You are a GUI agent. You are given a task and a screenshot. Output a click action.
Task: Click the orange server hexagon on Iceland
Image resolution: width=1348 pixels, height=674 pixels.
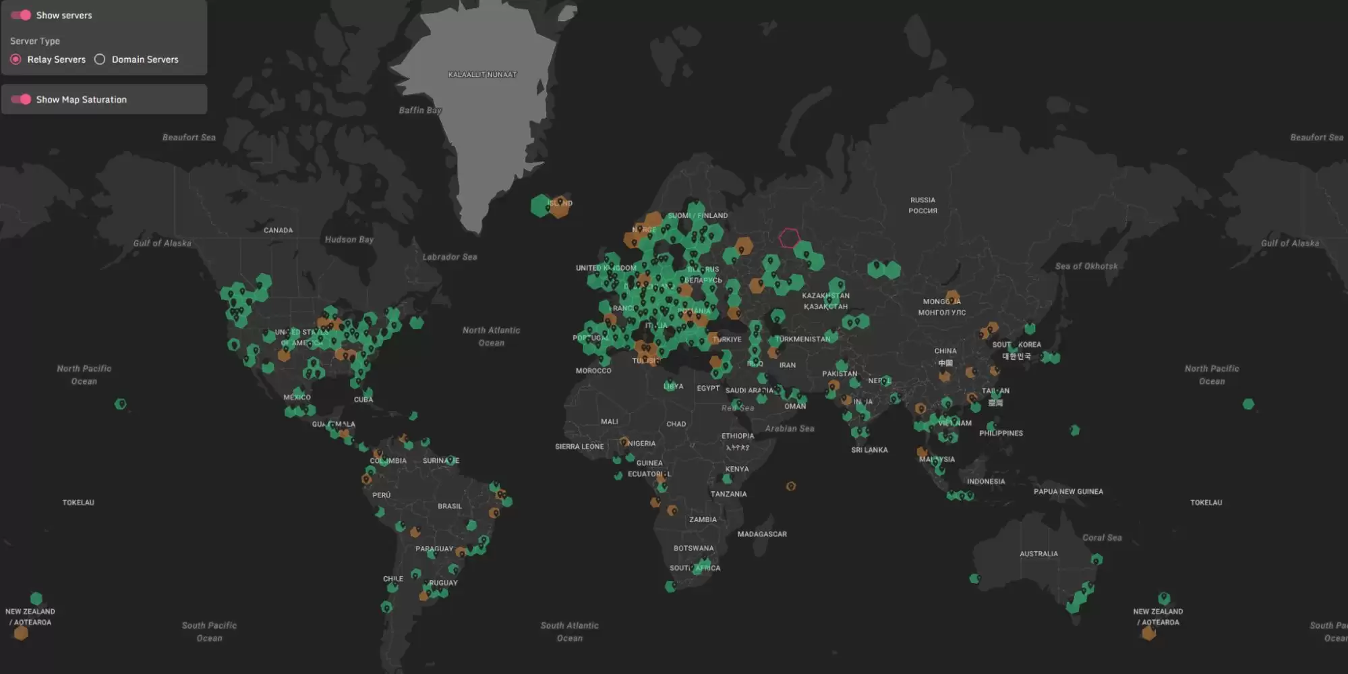pos(560,207)
